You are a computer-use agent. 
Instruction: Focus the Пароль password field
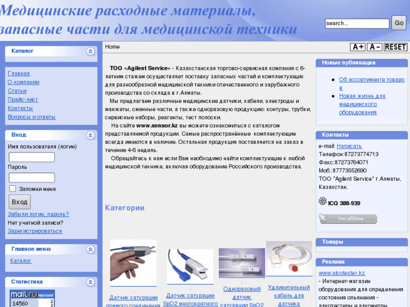(x=32, y=177)
